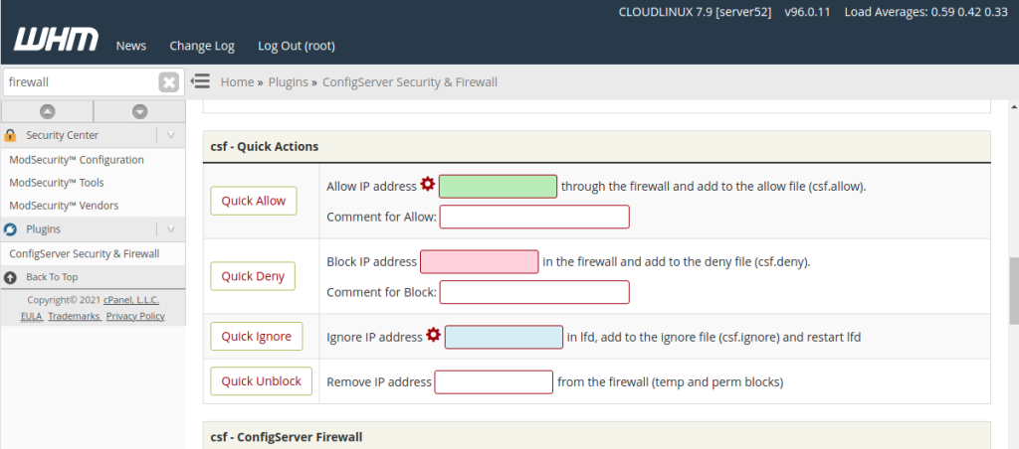Open the Change Log menu item
The height and width of the screenshot is (449, 1019).
coord(202,46)
